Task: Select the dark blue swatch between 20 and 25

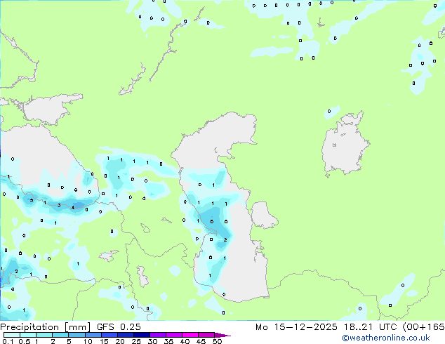Action: [x=127, y=335]
